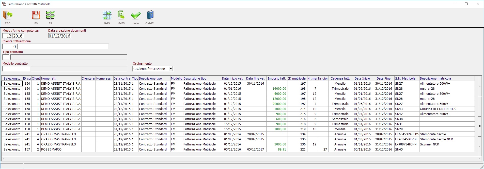Click the Cliente fatturazione code field
484x169 pixels.
[9, 47]
